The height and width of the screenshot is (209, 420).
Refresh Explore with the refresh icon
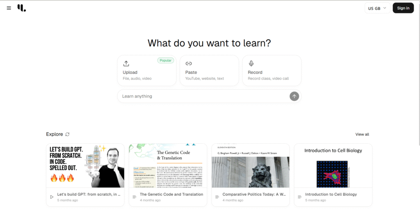tap(68, 134)
